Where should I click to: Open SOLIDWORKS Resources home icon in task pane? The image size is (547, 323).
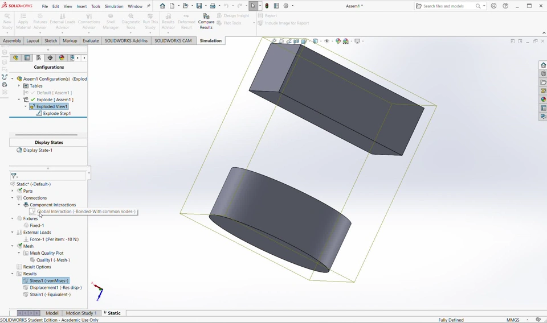click(543, 65)
